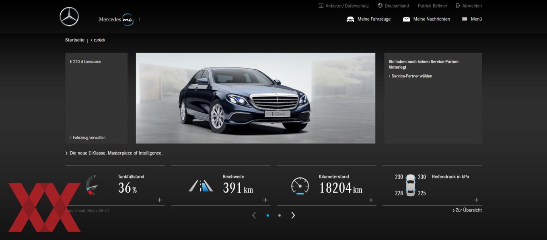Screen dimensions: 547x240
Task: Click the logout icon beside Abmelden
Action: pyautogui.click(x=458, y=6)
